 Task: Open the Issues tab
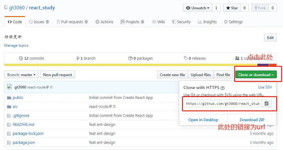click(39, 22)
